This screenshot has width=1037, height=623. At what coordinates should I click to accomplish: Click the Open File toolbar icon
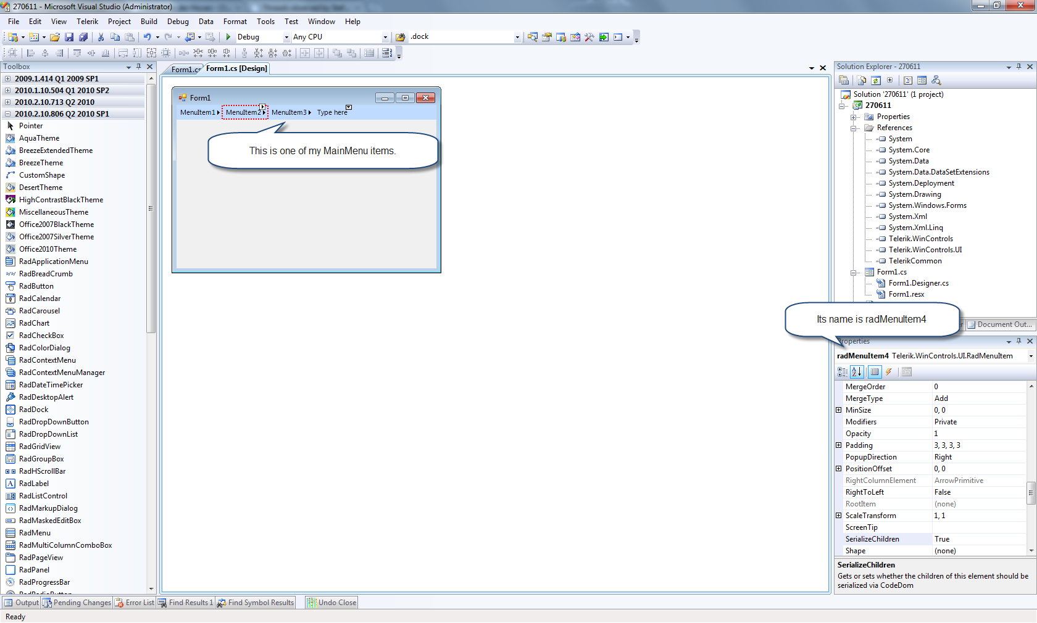[x=55, y=37]
